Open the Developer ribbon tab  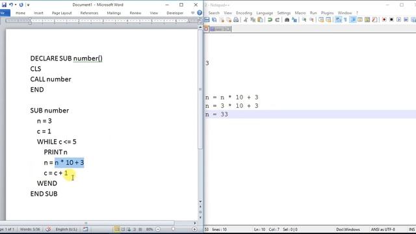[175, 13]
